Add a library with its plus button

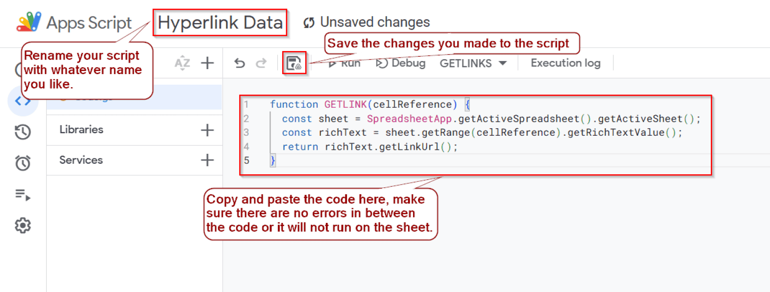tap(207, 130)
